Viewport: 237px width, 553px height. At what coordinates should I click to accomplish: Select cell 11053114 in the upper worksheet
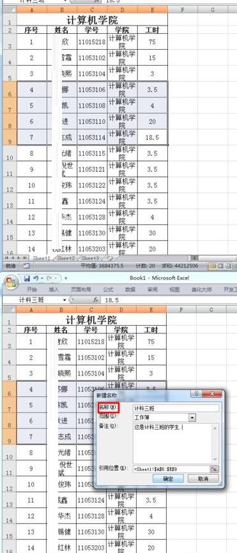[92, 137]
